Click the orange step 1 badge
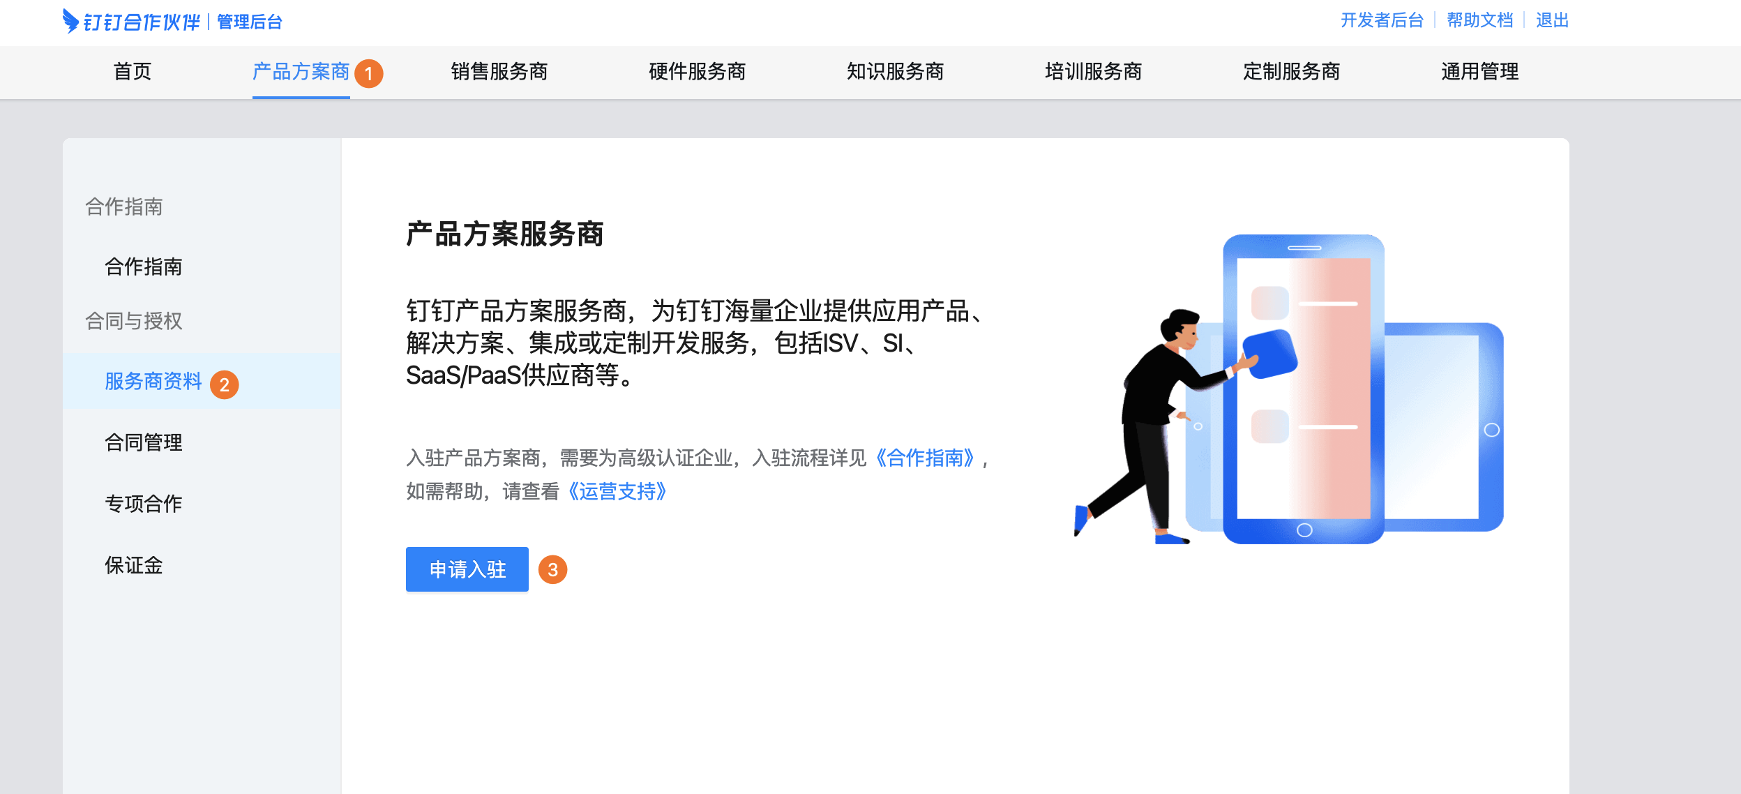1741x794 pixels. coord(368,73)
